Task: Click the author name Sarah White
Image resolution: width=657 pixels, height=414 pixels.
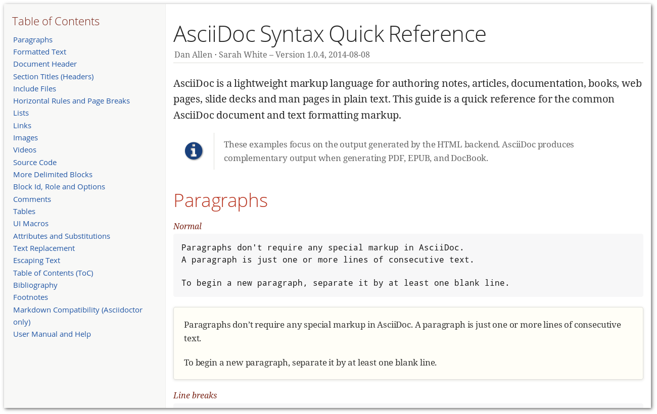Action: coord(243,55)
